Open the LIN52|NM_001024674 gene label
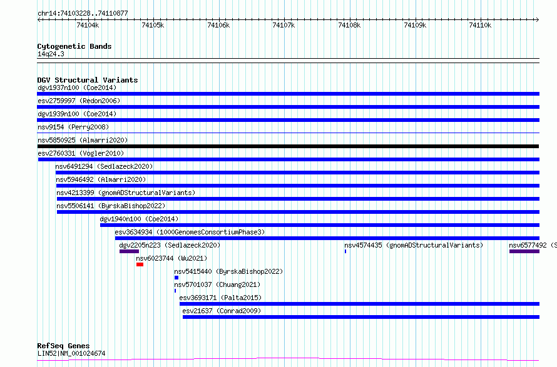This screenshot has width=557, height=367. 71,353
